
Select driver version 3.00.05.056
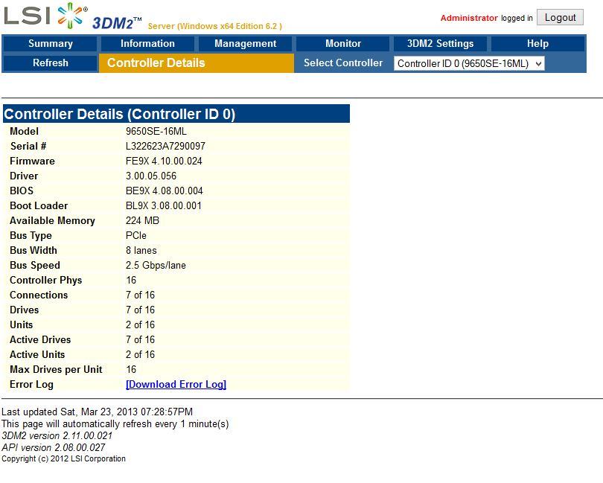tap(150, 176)
